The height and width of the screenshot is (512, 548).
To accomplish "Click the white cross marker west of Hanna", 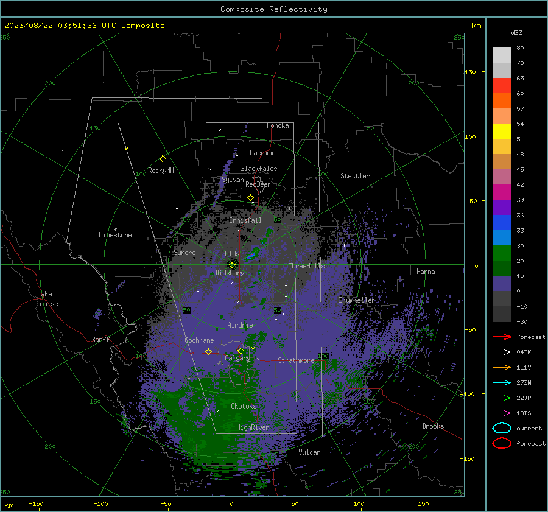I will coord(344,245).
